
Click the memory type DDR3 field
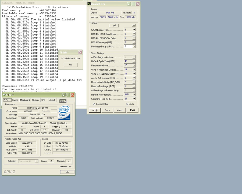[x=103, y=17]
